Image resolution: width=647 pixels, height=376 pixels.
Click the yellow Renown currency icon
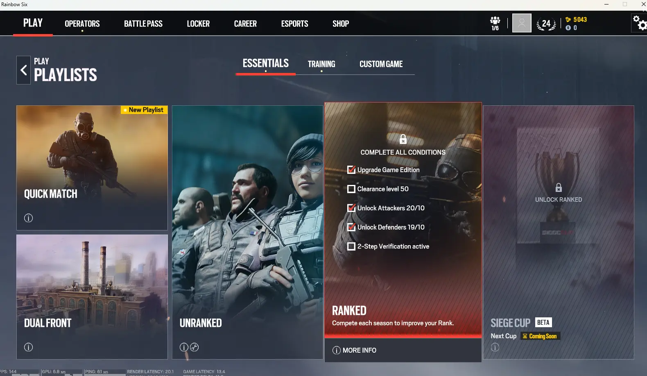568,20
